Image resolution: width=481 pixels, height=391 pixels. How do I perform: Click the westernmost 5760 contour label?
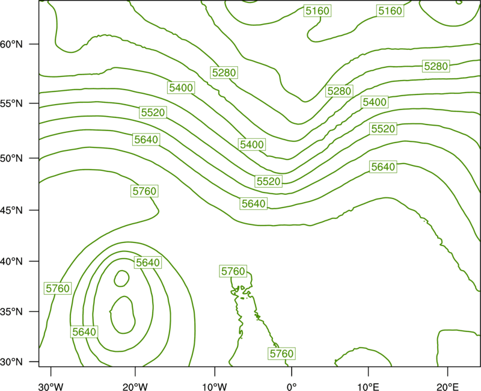[x=58, y=289]
